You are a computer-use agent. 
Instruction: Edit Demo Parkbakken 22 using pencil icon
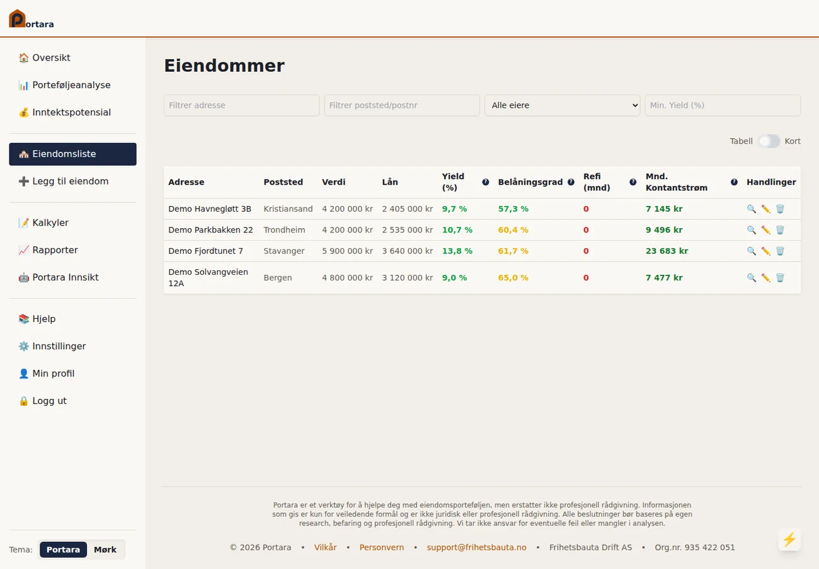[x=765, y=230]
